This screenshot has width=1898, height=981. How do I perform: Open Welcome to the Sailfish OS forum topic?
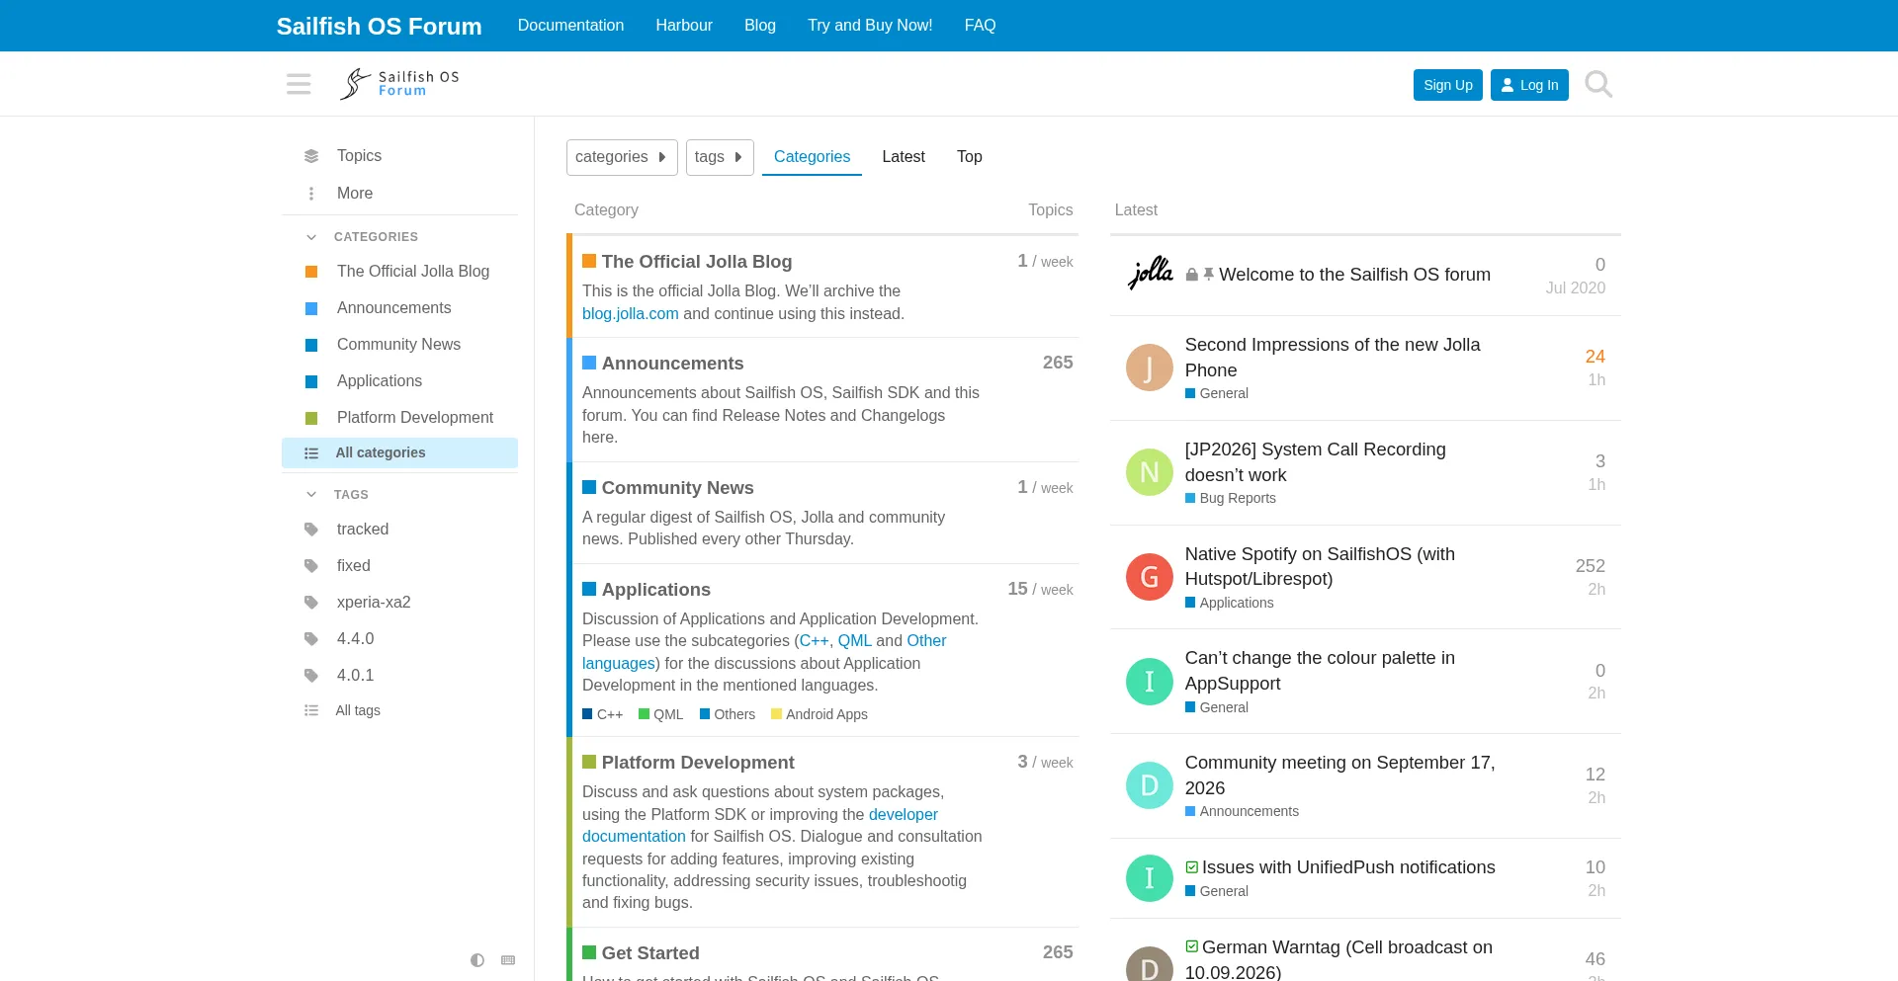click(x=1354, y=275)
